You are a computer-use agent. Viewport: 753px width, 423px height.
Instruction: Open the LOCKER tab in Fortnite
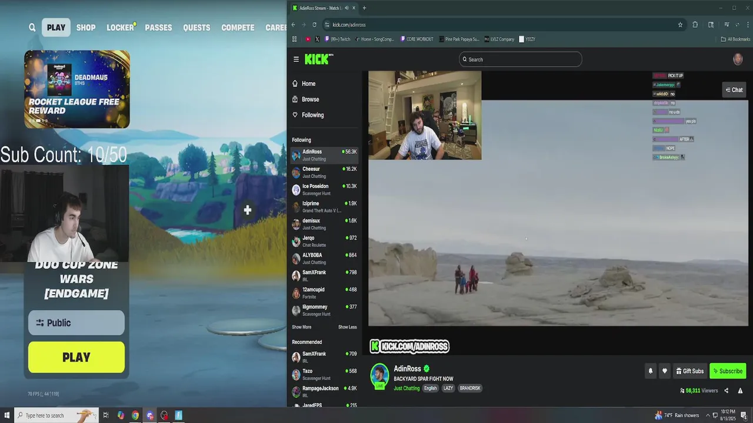(120, 28)
